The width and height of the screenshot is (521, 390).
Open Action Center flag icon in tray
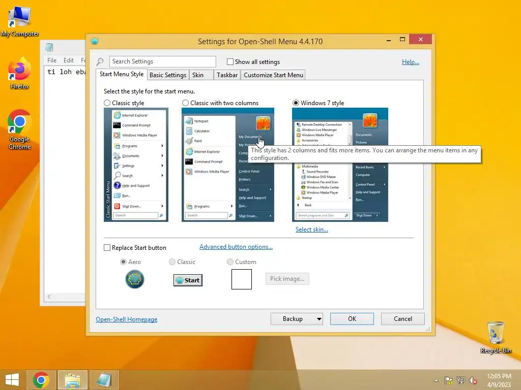coord(449,380)
